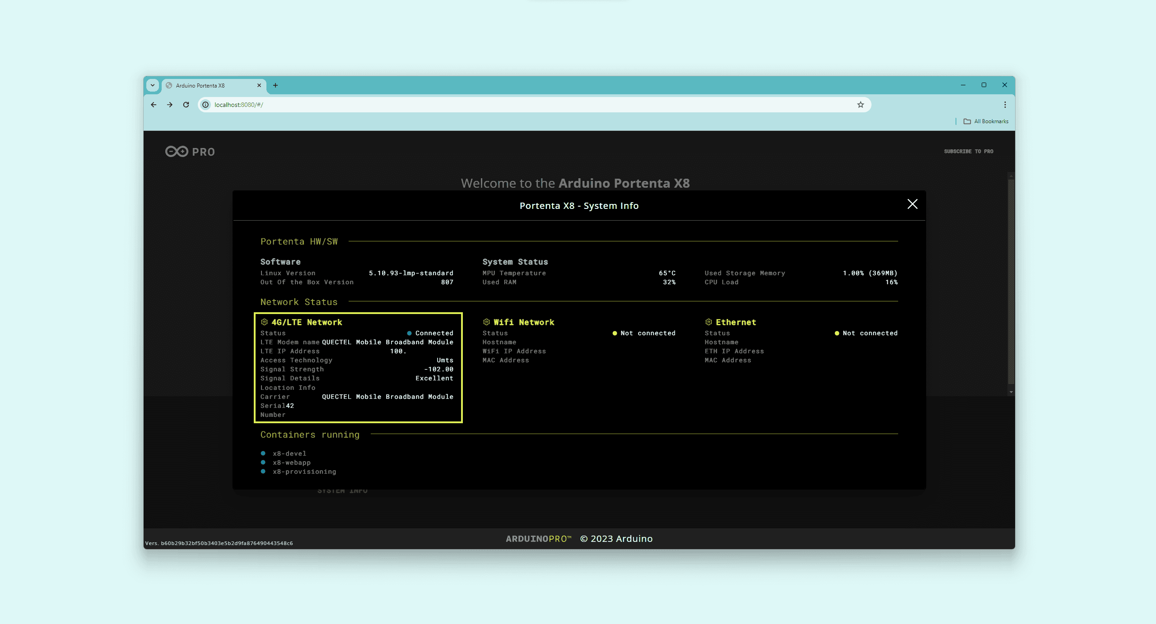Open a new browser tab
1156x624 pixels.
point(275,85)
